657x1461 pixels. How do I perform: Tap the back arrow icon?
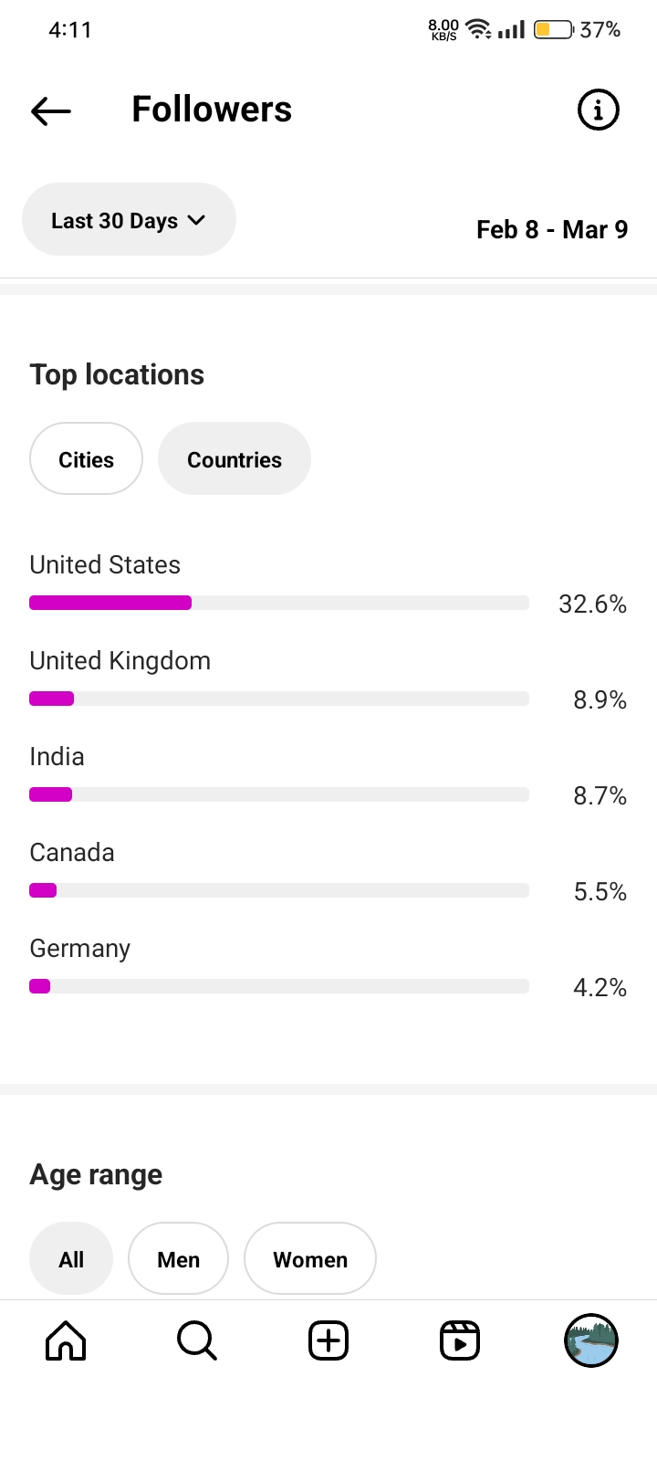tap(51, 110)
